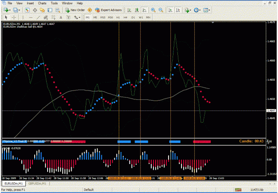278x193 pixels.
Task: Zoom out on the chart
Action: (161, 10)
